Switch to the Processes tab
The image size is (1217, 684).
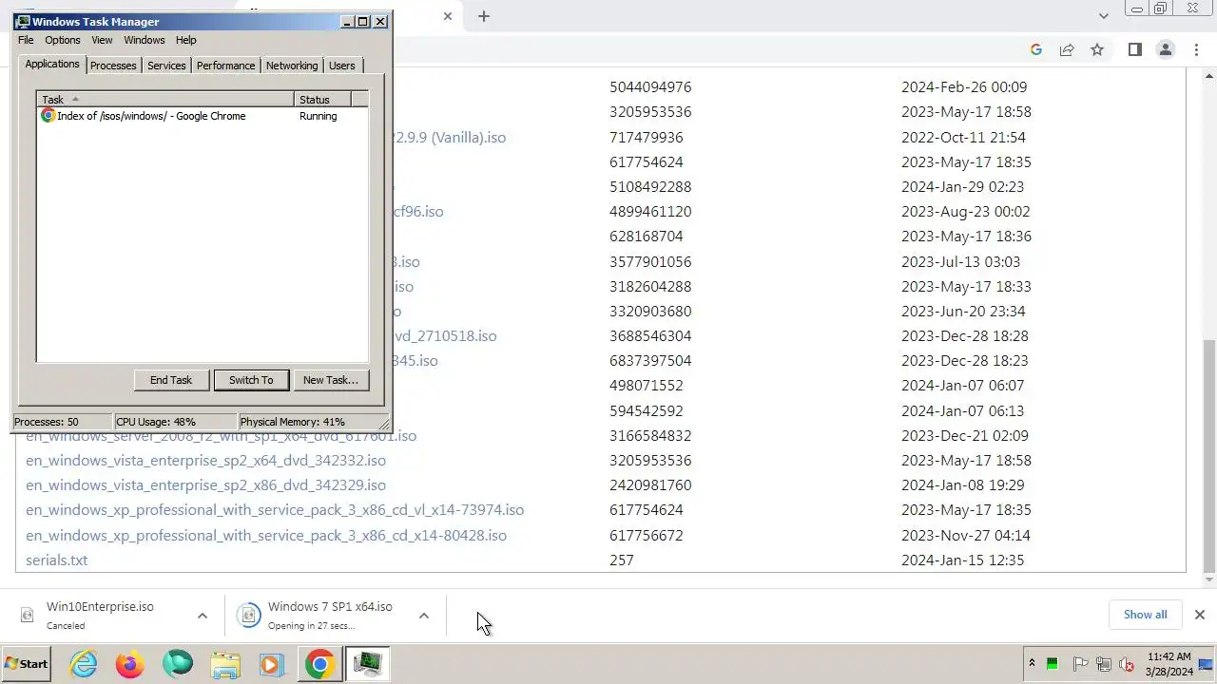[113, 66]
